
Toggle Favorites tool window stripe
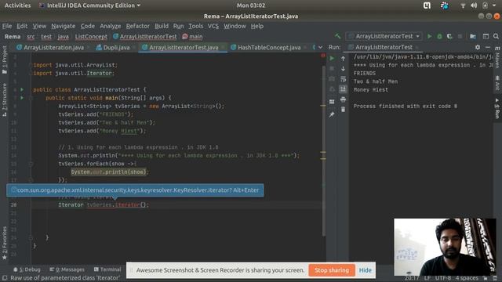[5, 244]
